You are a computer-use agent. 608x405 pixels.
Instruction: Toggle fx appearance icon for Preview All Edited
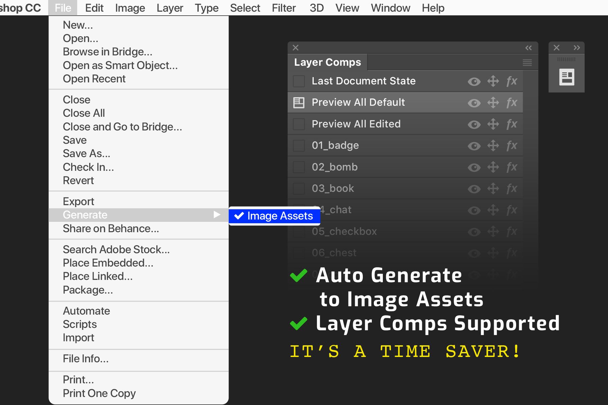point(512,124)
